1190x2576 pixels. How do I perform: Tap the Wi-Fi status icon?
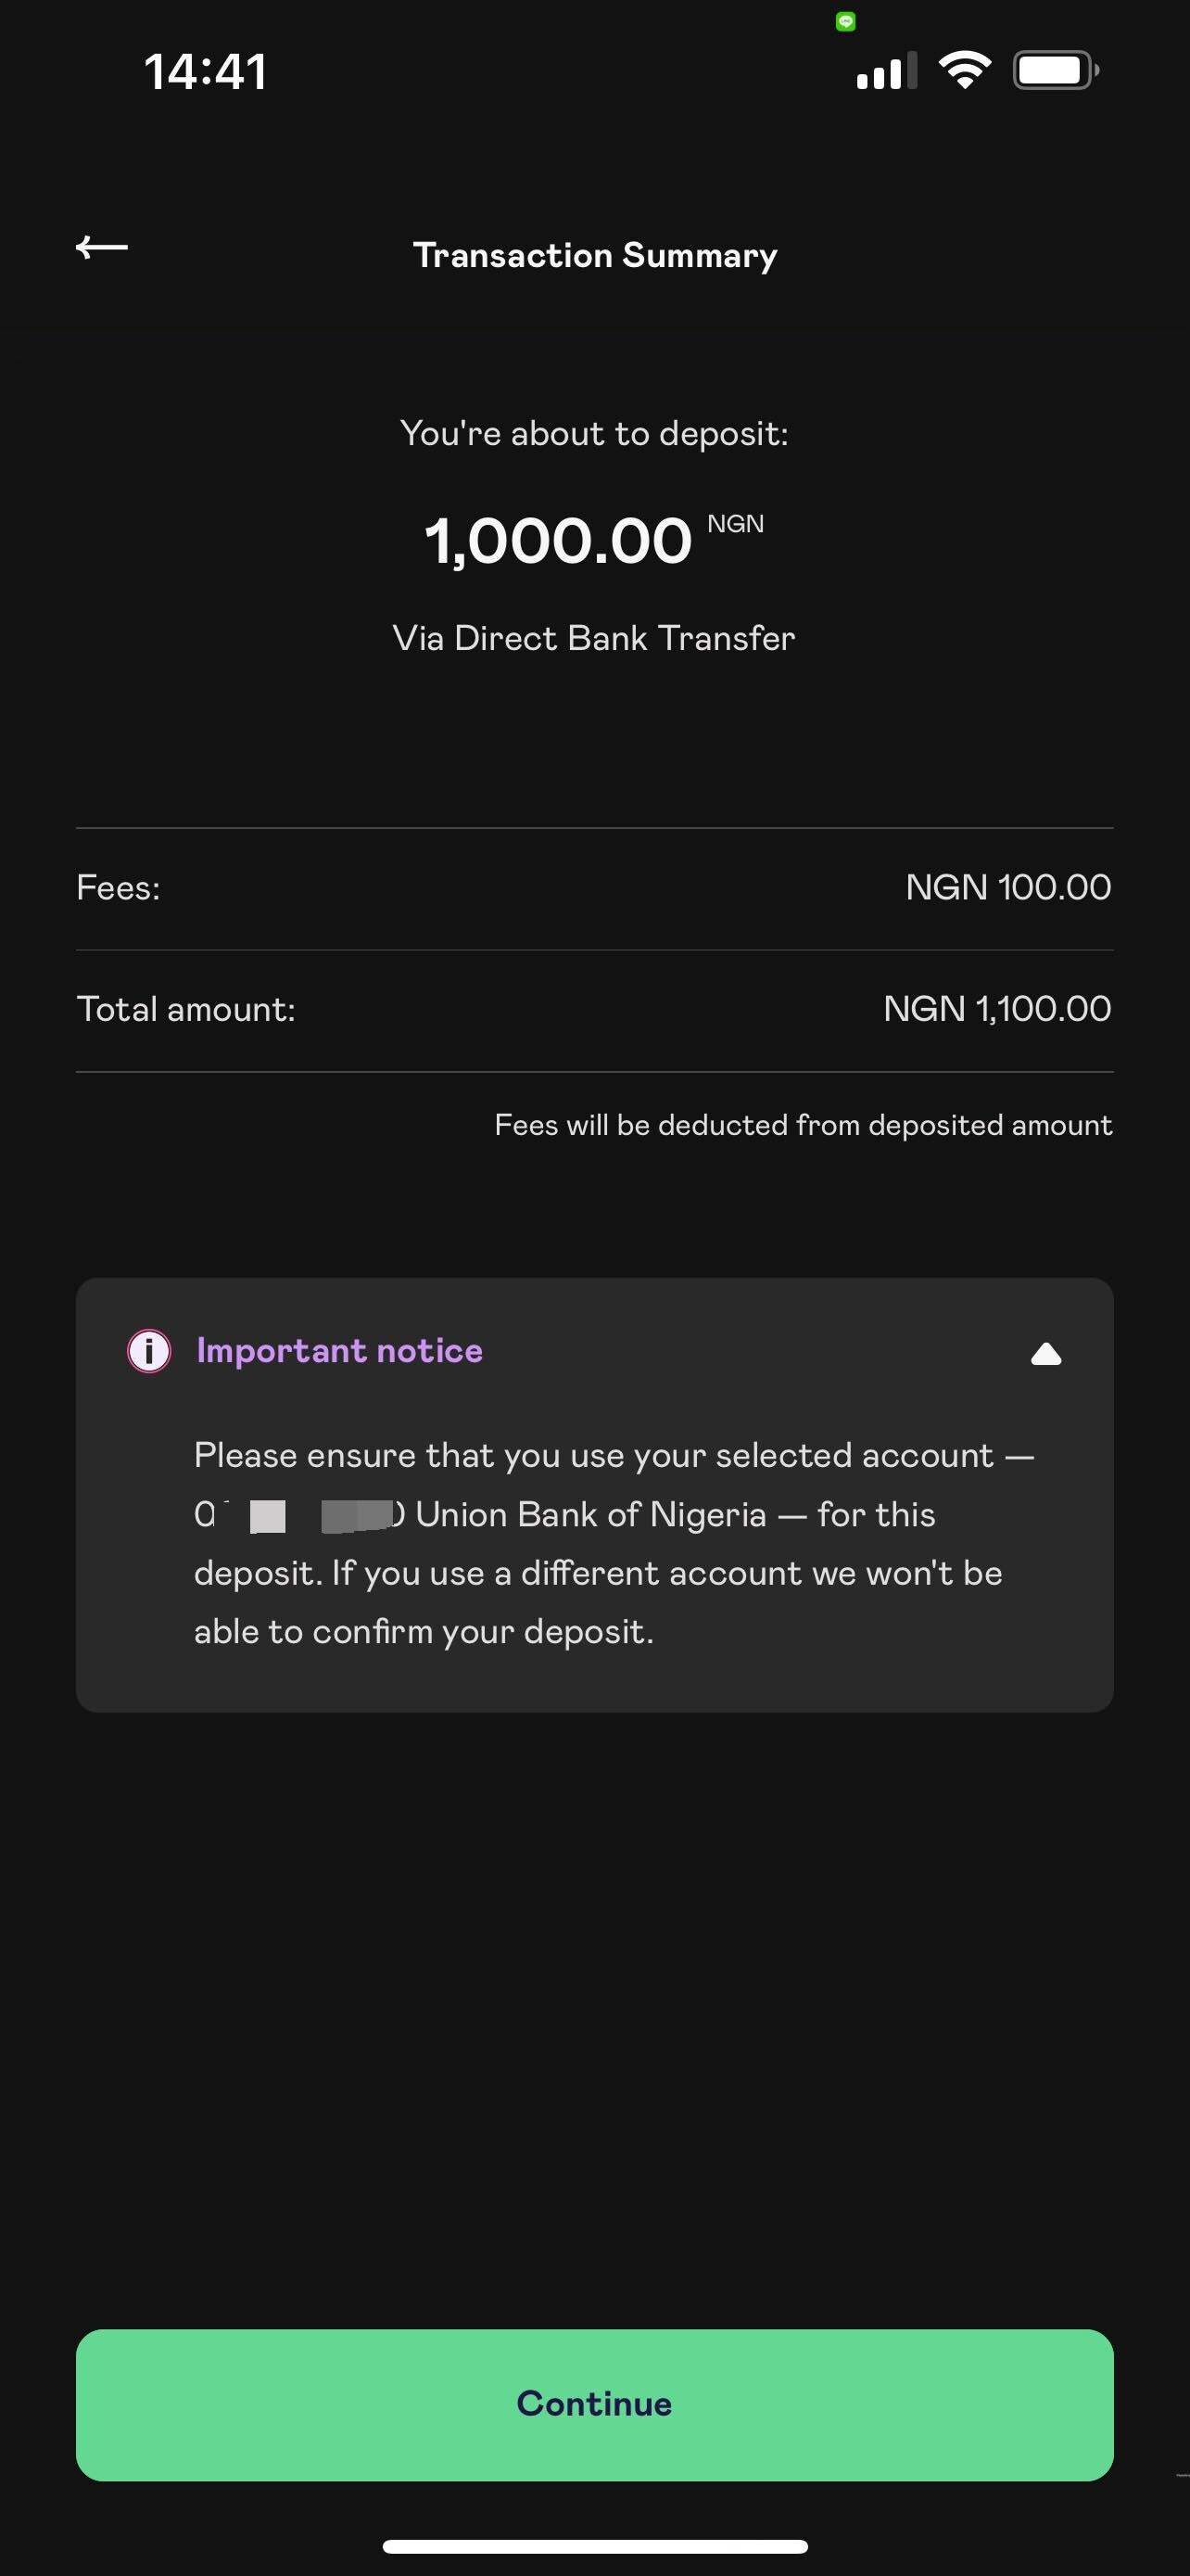[x=964, y=70]
